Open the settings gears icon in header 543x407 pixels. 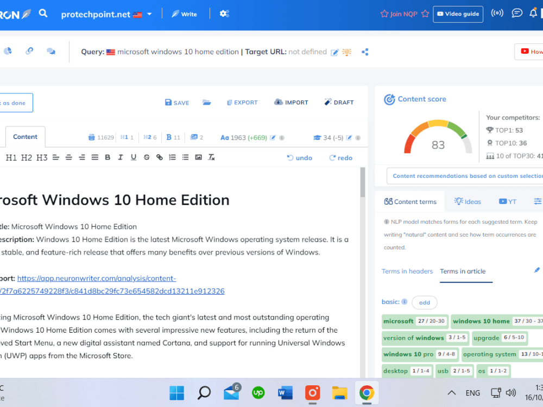click(224, 14)
